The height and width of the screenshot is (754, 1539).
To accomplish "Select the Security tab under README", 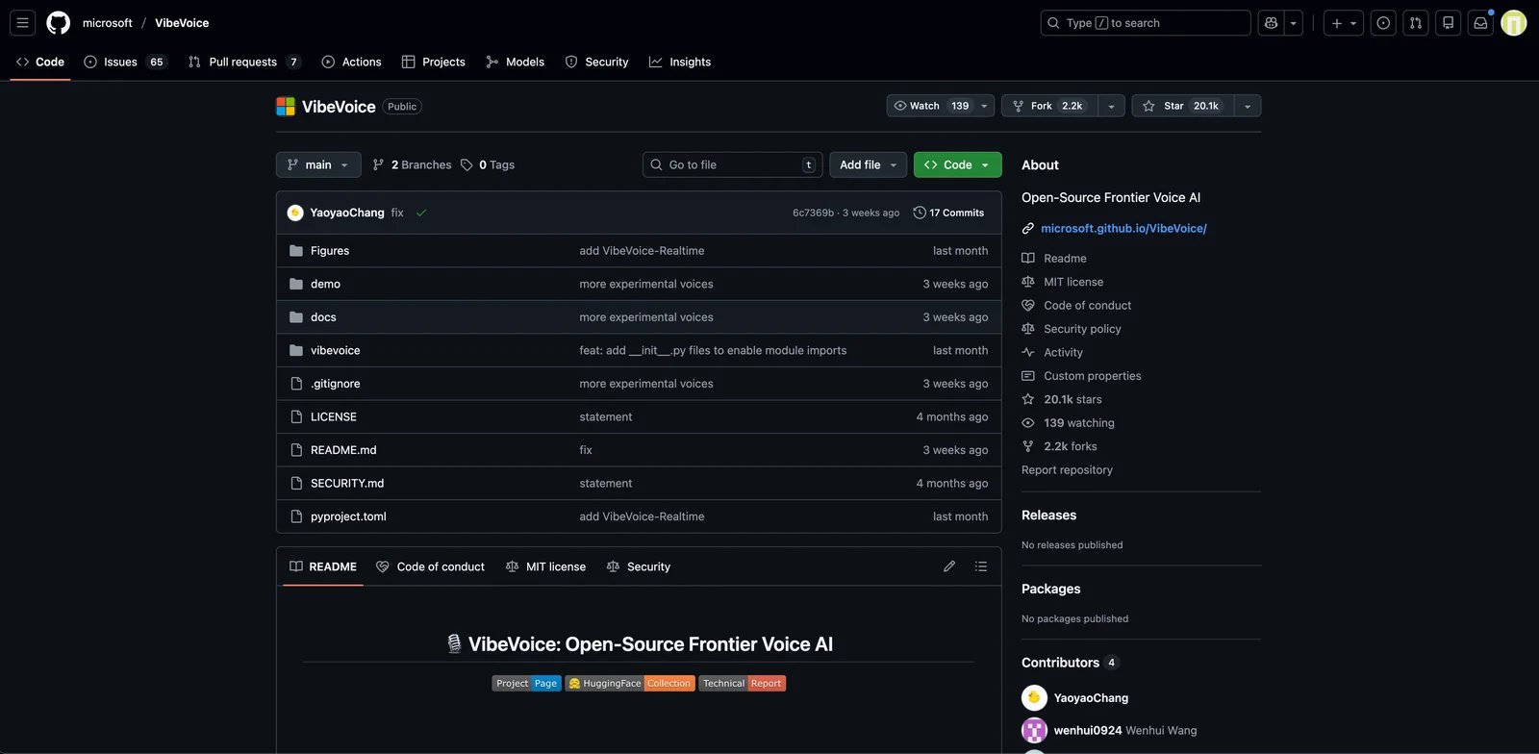I will point(639,566).
